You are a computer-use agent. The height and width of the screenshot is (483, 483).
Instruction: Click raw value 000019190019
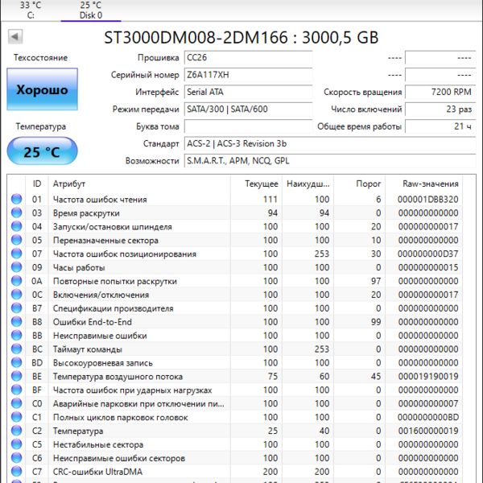point(428,377)
